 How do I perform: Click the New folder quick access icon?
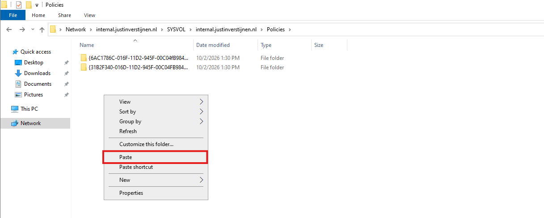coord(29,5)
